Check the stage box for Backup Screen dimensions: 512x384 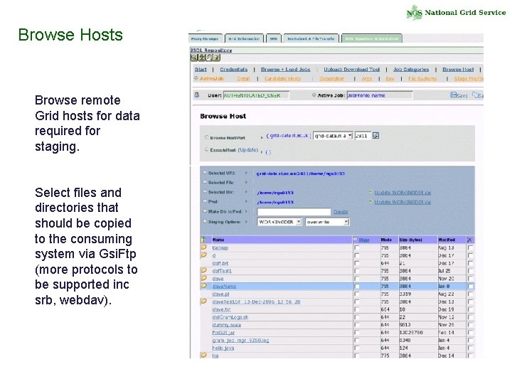point(357,248)
